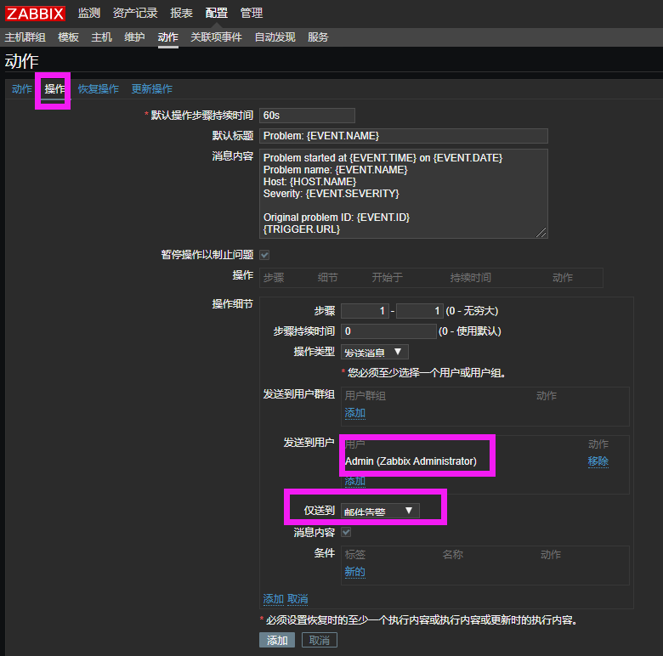
Task: Switch to the 恢复操作 tab
Action: 98,88
